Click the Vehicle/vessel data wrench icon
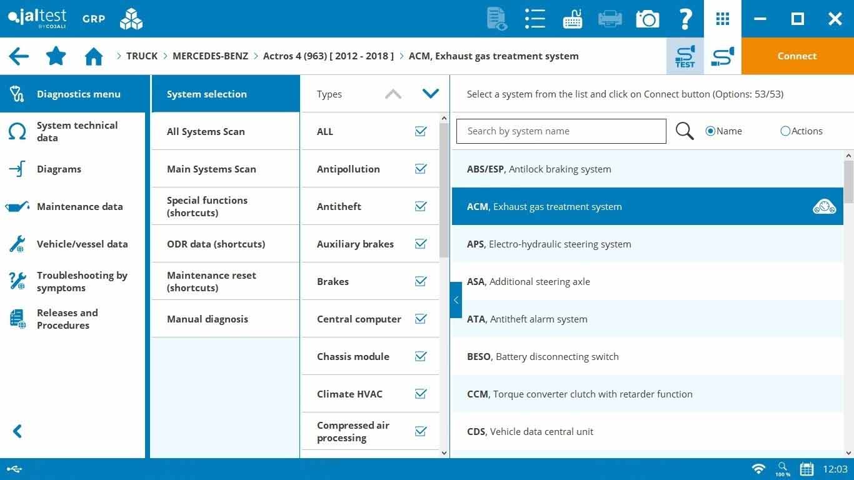 coord(18,244)
